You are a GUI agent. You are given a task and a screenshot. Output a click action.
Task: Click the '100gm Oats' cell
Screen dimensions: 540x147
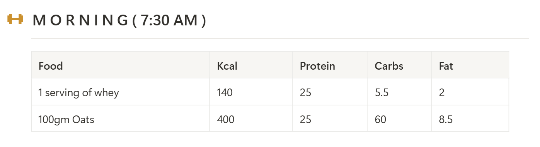[120, 119]
